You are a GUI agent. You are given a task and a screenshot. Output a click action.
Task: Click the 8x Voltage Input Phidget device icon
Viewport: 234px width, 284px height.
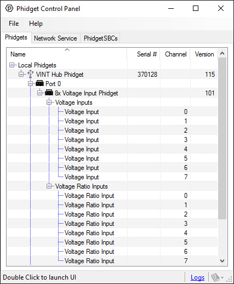[x=49, y=93]
